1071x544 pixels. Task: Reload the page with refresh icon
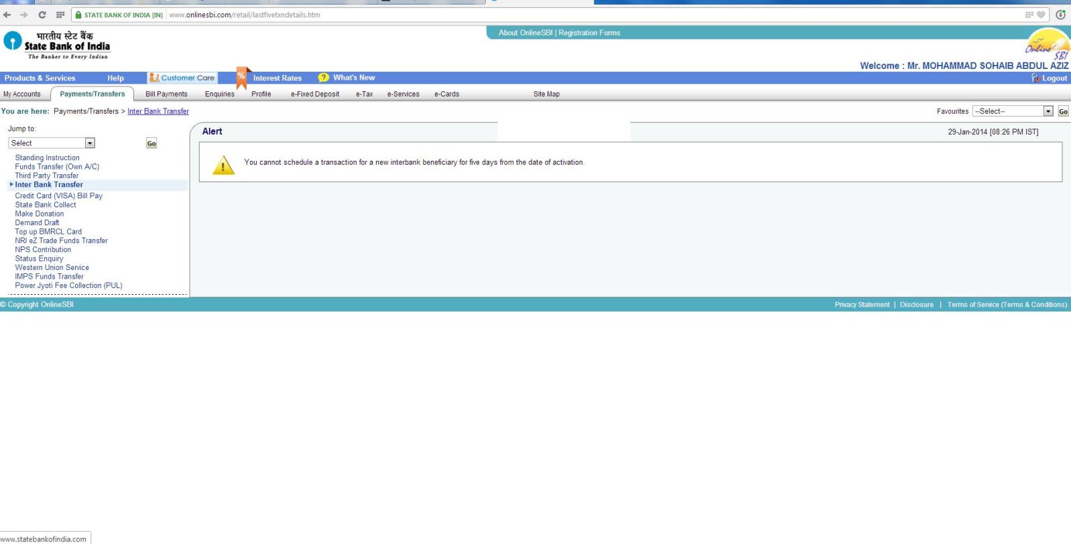click(x=42, y=15)
